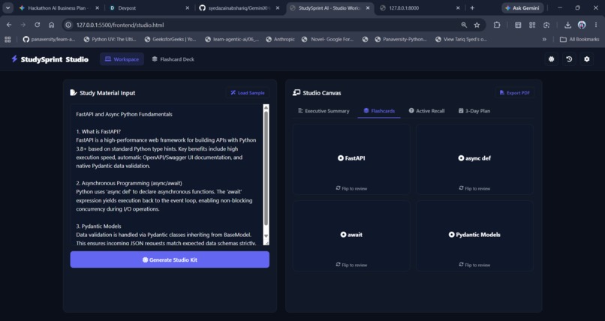The height and width of the screenshot is (321, 605).
Task: Flip the await flashcard
Action: click(x=351, y=235)
